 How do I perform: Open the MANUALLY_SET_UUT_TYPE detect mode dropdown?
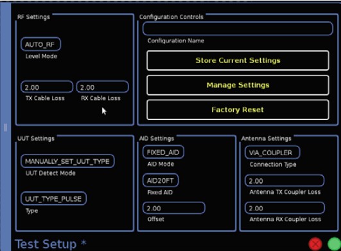[x=67, y=161]
